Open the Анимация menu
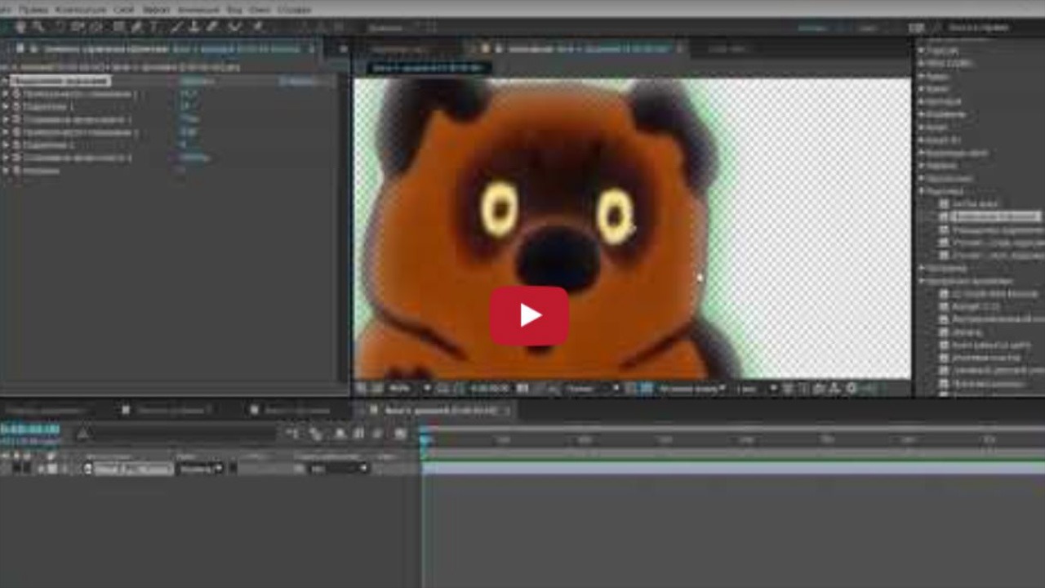This screenshot has width=1045, height=588. (198, 9)
